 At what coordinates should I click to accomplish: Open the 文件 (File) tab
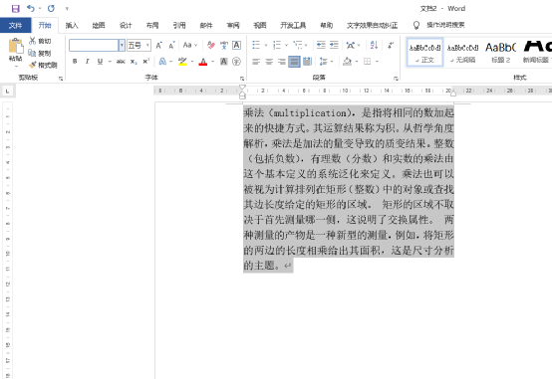tap(15, 25)
